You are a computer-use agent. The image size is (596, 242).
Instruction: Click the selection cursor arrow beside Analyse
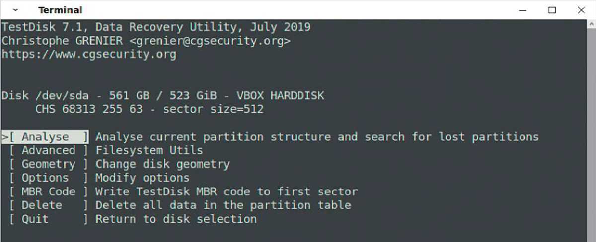[x=4, y=137]
